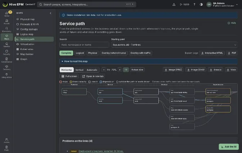
Task: Open the Delivery section icon
Action: (x=6, y=68)
